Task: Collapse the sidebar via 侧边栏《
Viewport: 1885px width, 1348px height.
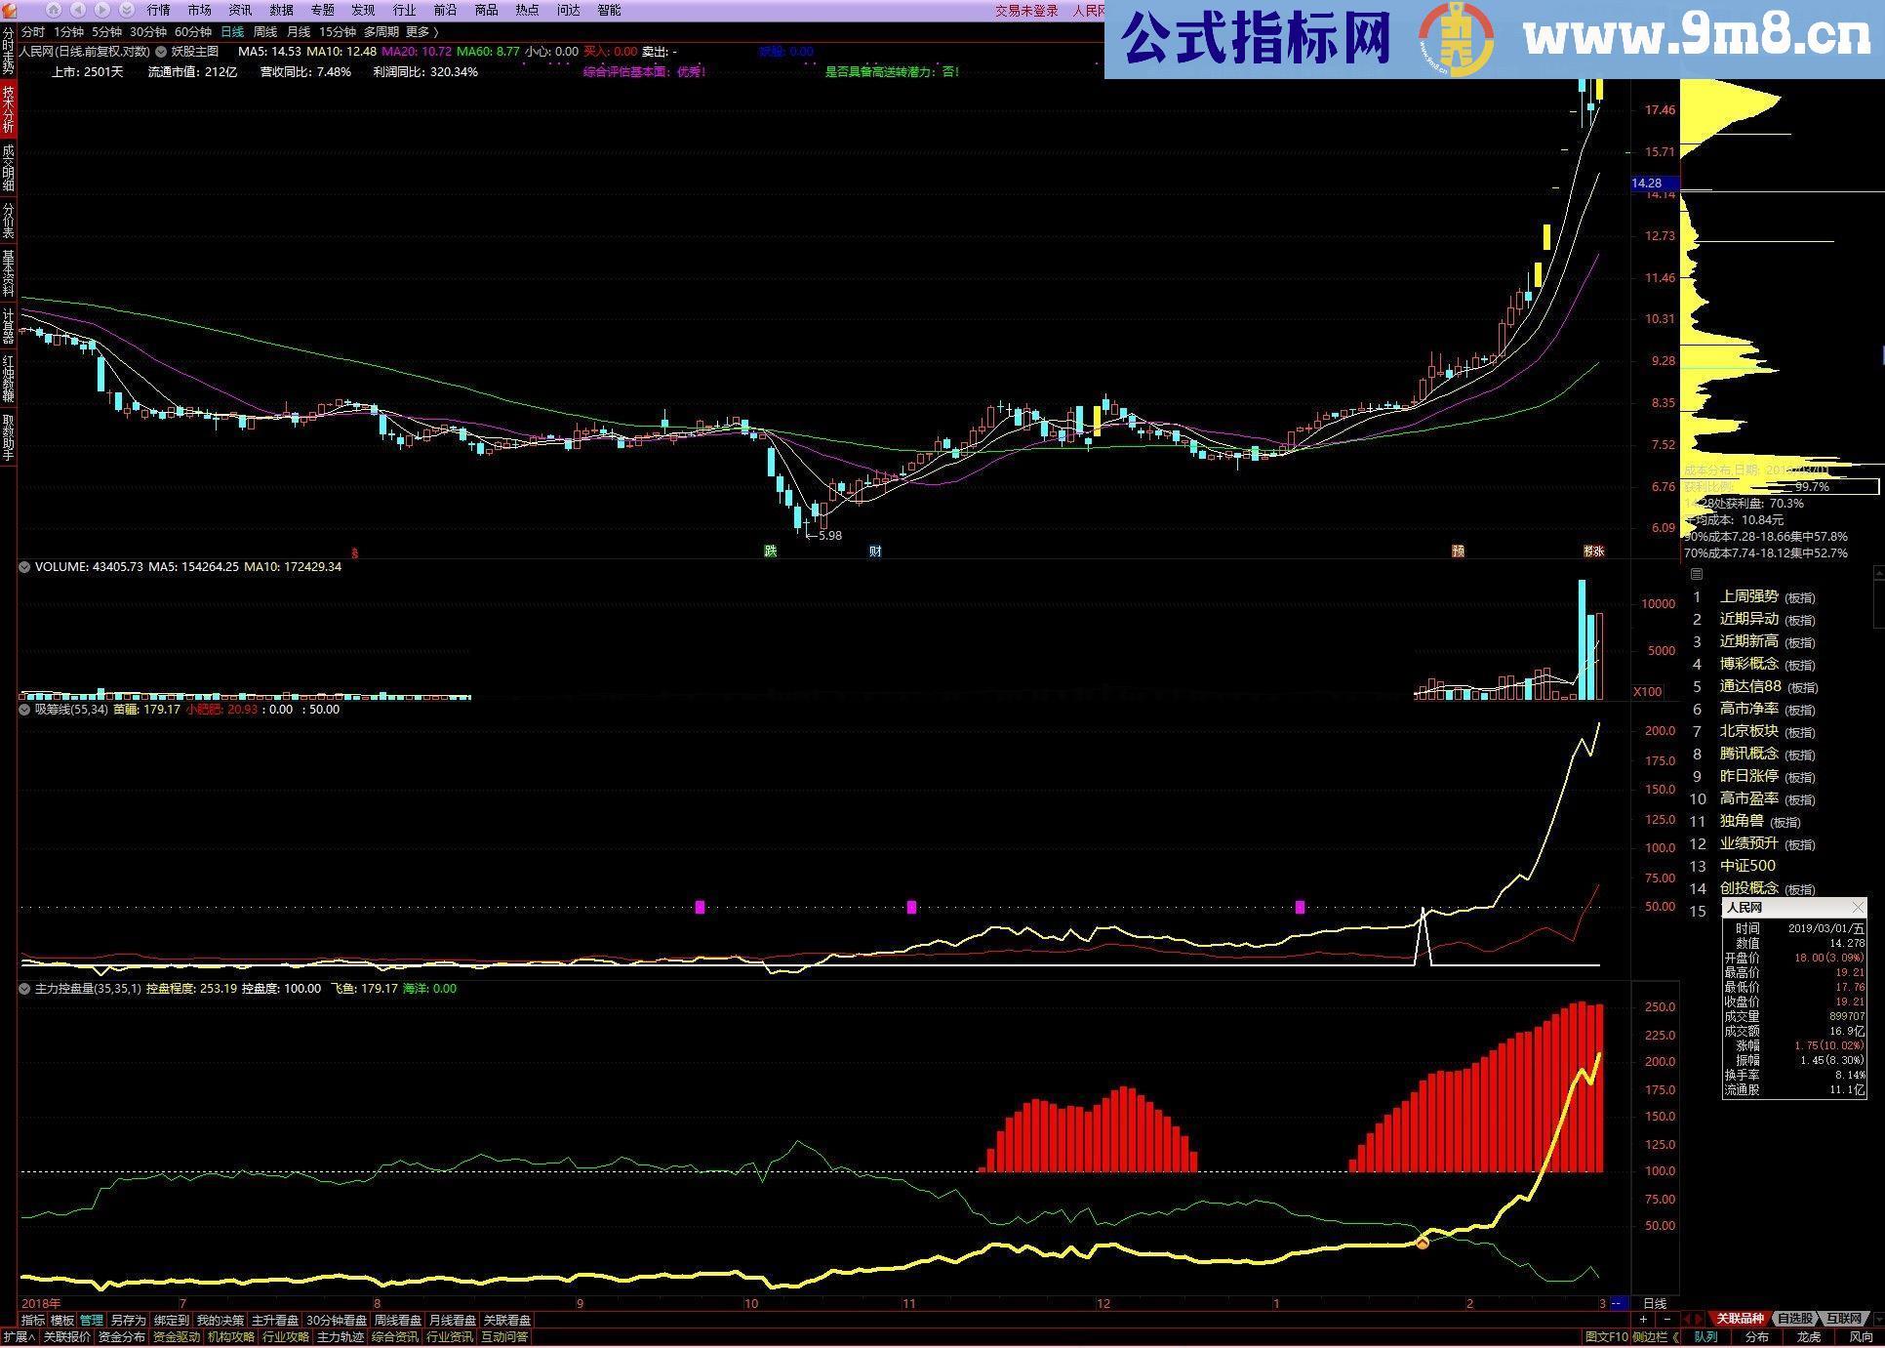Action: pyautogui.click(x=1658, y=1338)
